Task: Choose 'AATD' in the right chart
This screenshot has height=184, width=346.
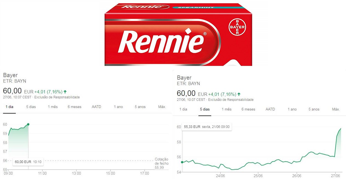Action: coord(270,109)
